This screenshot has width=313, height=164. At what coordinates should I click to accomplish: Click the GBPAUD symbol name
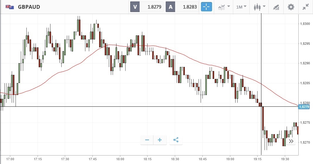tap(29, 7)
